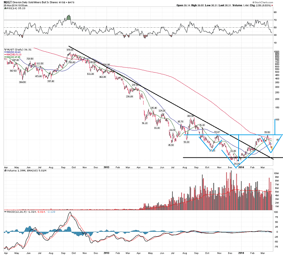Click the 124.20 price label
Image resolution: width=283 pixels, height=255 pixels.
[x=162, y=111]
